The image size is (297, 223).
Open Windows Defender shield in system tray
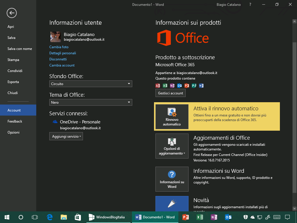click(x=246, y=217)
